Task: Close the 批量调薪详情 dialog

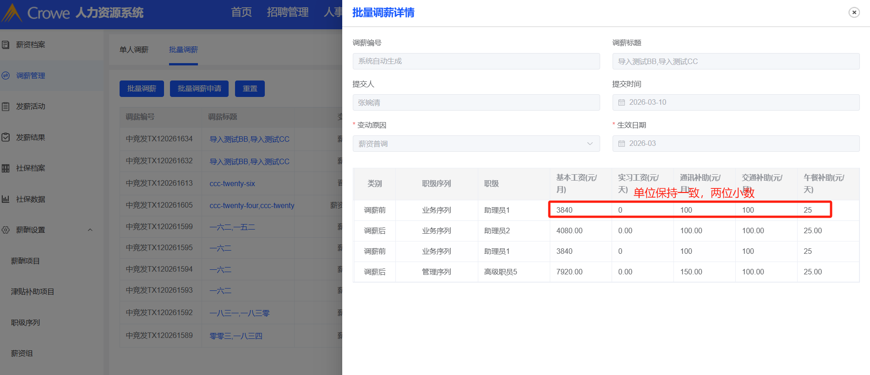Action: pos(854,12)
